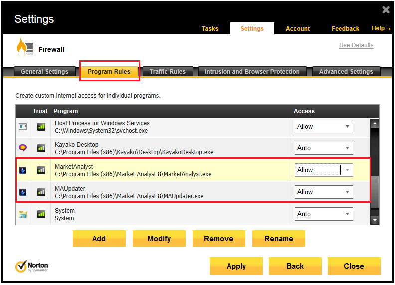This screenshot has width=395, height=285.
Task: Click the System folder program icon
Action: pos(23,215)
